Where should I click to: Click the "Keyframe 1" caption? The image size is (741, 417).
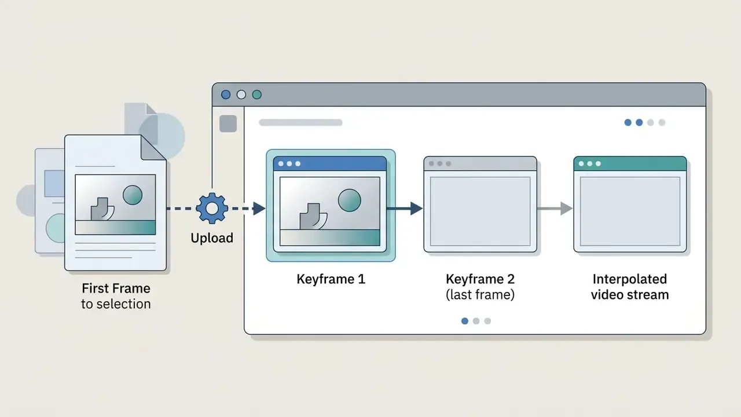[x=331, y=279]
